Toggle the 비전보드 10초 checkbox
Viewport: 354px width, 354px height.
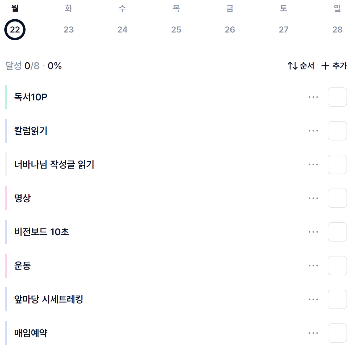point(337,232)
